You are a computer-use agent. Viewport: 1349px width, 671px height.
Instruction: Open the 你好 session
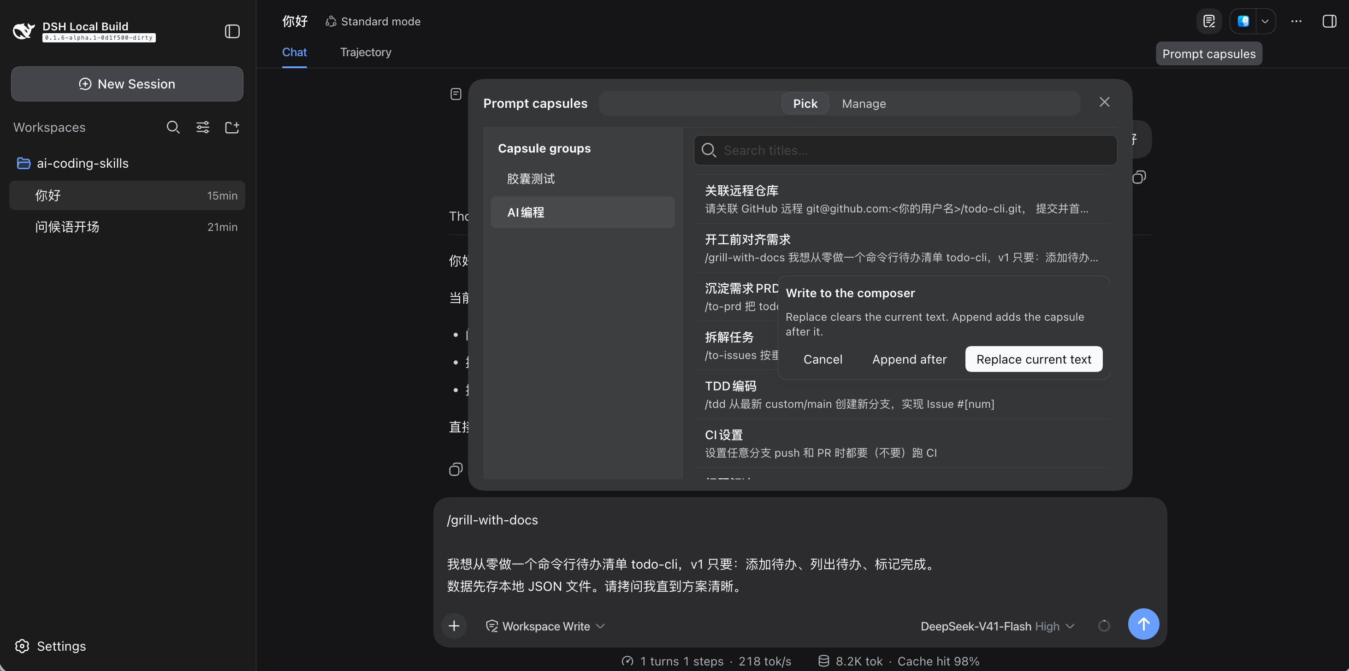tap(127, 195)
